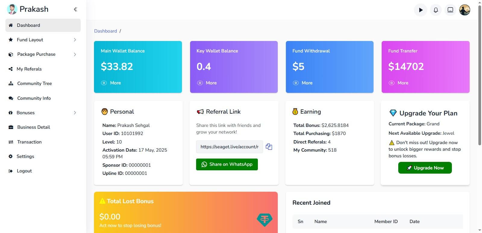The height and width of the screenshot is (233, 482).
Task: Click the screen display icon in header
Action: point(450,10)
